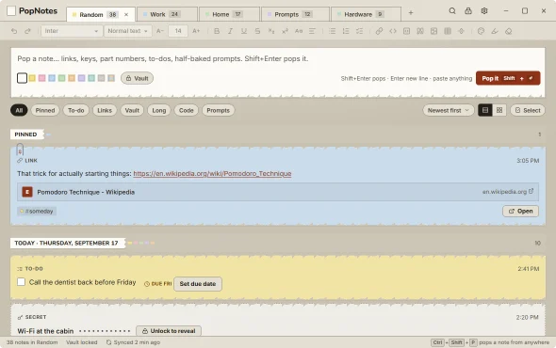Switch to grid view layout
Image resolution: width=556 pixels, height=348 pixels.
tap(499, 110)
